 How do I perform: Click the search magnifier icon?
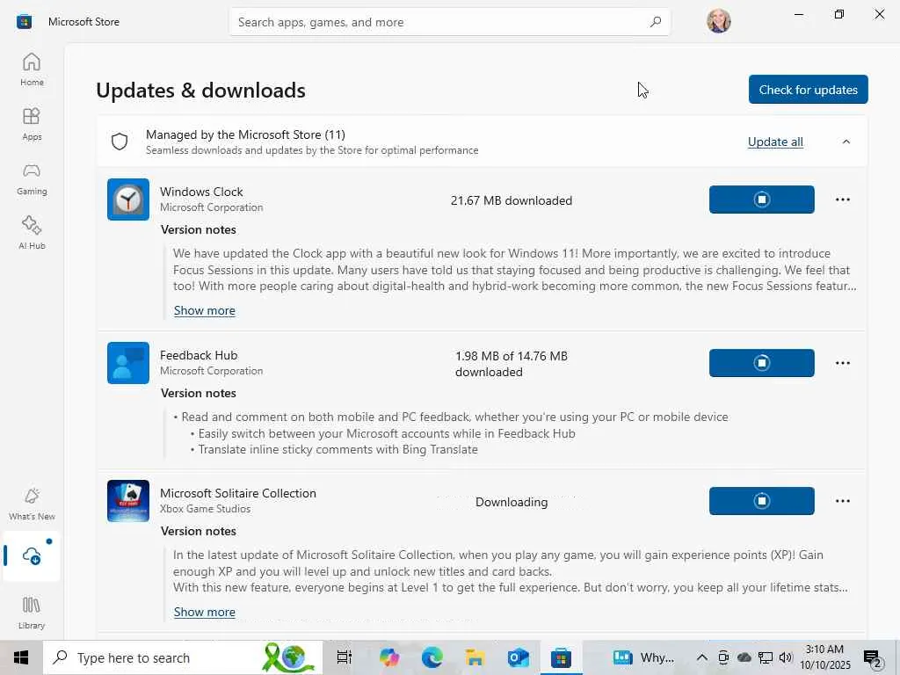[656, 22]
